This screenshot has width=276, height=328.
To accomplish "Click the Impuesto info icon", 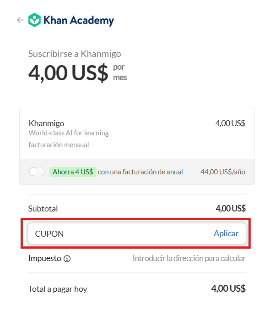I will tap(67, 259).
